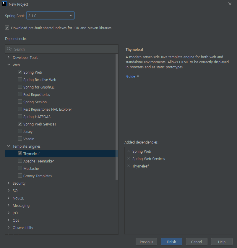This screenshot has height=248, width=237.
Task: Click the 'Dependencies:' label
Action: pyautogui.click(x=17, y=39)
